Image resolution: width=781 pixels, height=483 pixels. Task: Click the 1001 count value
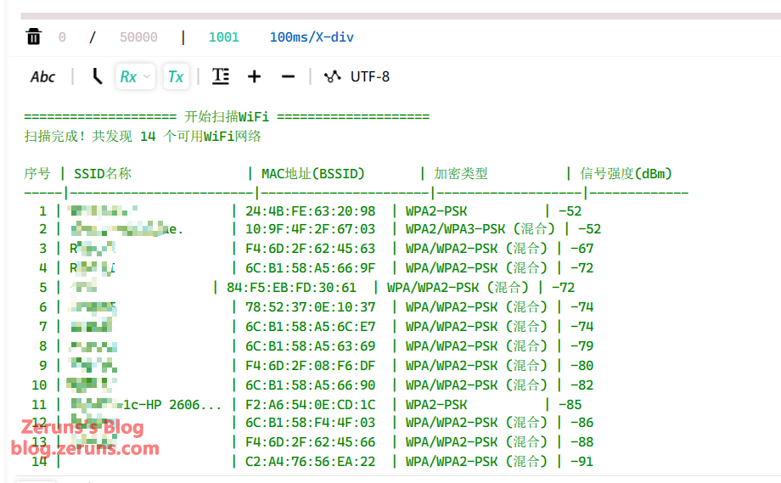point(223,37)
